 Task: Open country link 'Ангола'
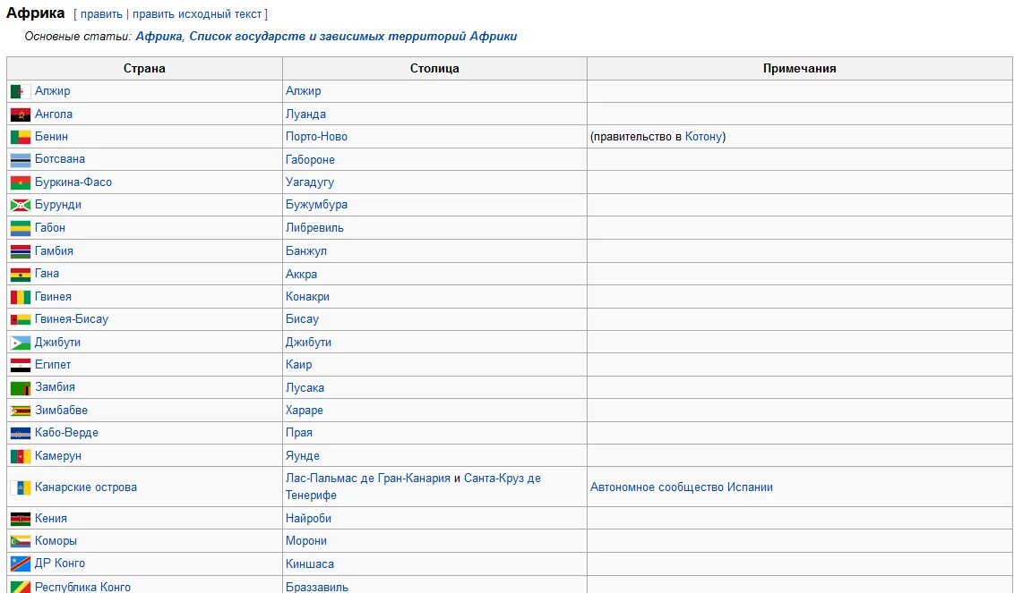coord(54,114)
